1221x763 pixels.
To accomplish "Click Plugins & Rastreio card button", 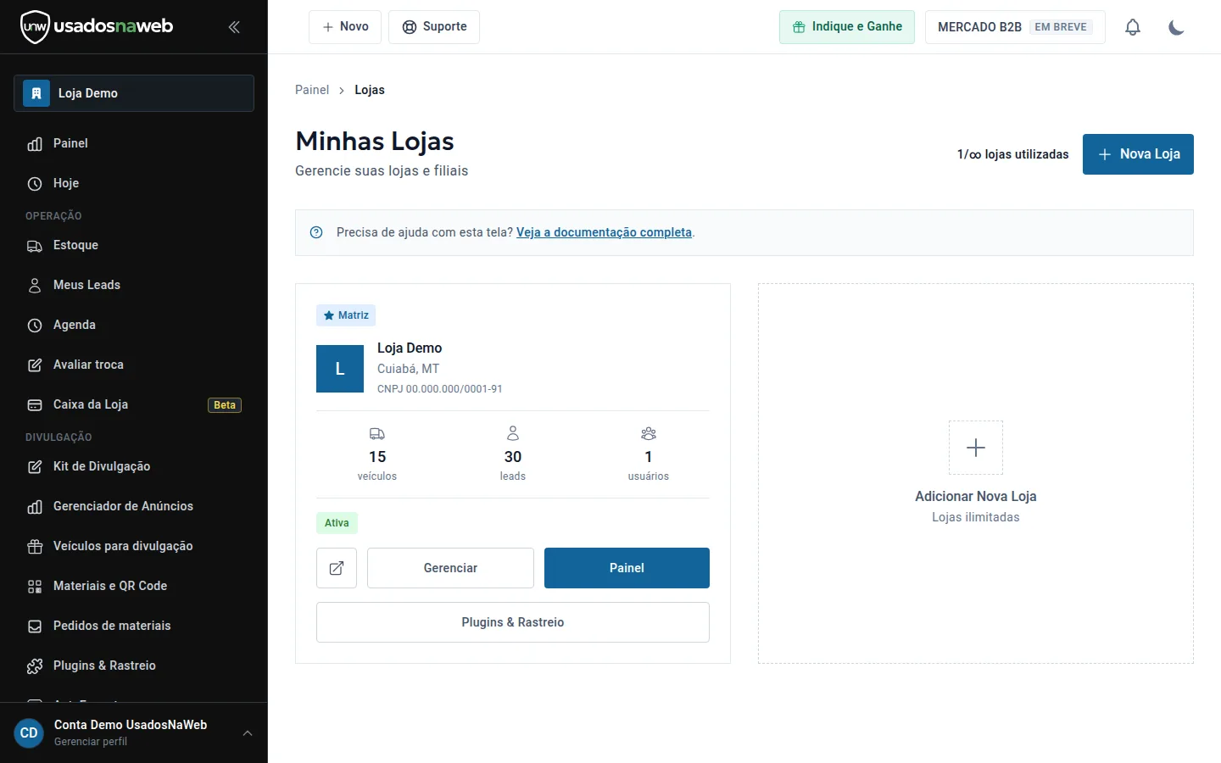I will [x=513, y=622].
